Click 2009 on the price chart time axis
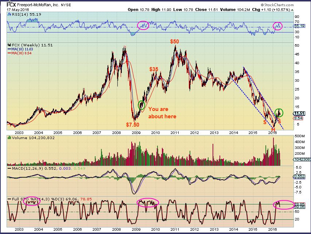The width and height of the screenshot is (311, 234). [136, 133]
